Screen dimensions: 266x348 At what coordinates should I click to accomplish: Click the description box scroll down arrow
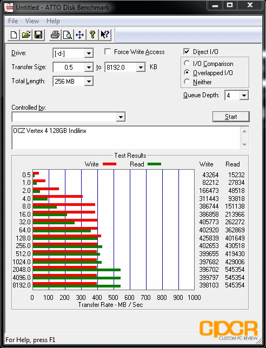[x=244, y=144]
